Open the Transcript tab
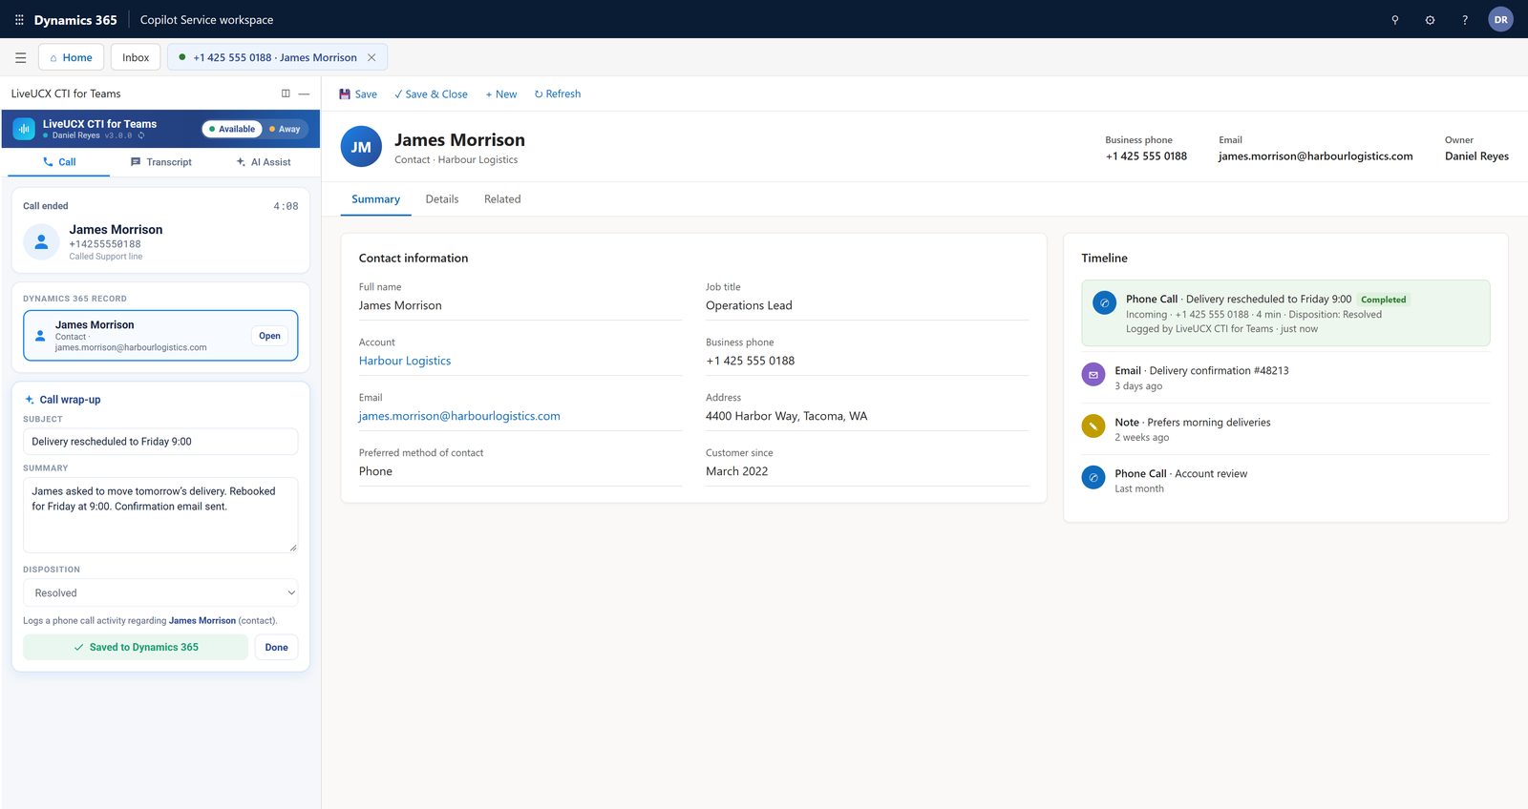This screenshot has height=809, width=1528. tap(161, 162)
